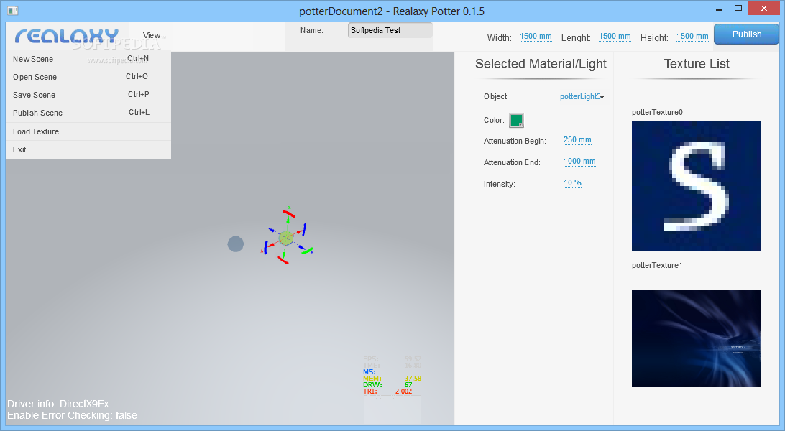Image resolution: width=785 pixels, height=431 pixels.
Task: Click the potterTexture0 label
Action: coord(657,113)
